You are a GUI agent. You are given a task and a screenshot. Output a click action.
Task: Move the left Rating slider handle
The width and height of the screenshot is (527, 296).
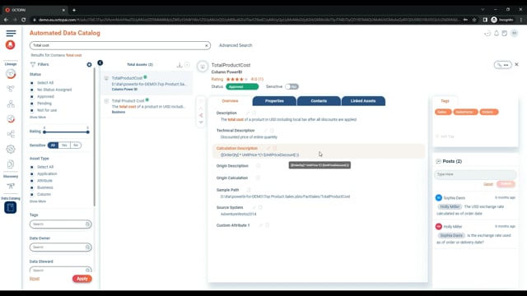click(44, 132)
